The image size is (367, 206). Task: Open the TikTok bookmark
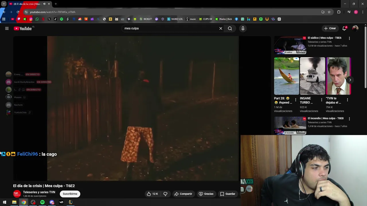pyautogui.click(x=55, y=19)
